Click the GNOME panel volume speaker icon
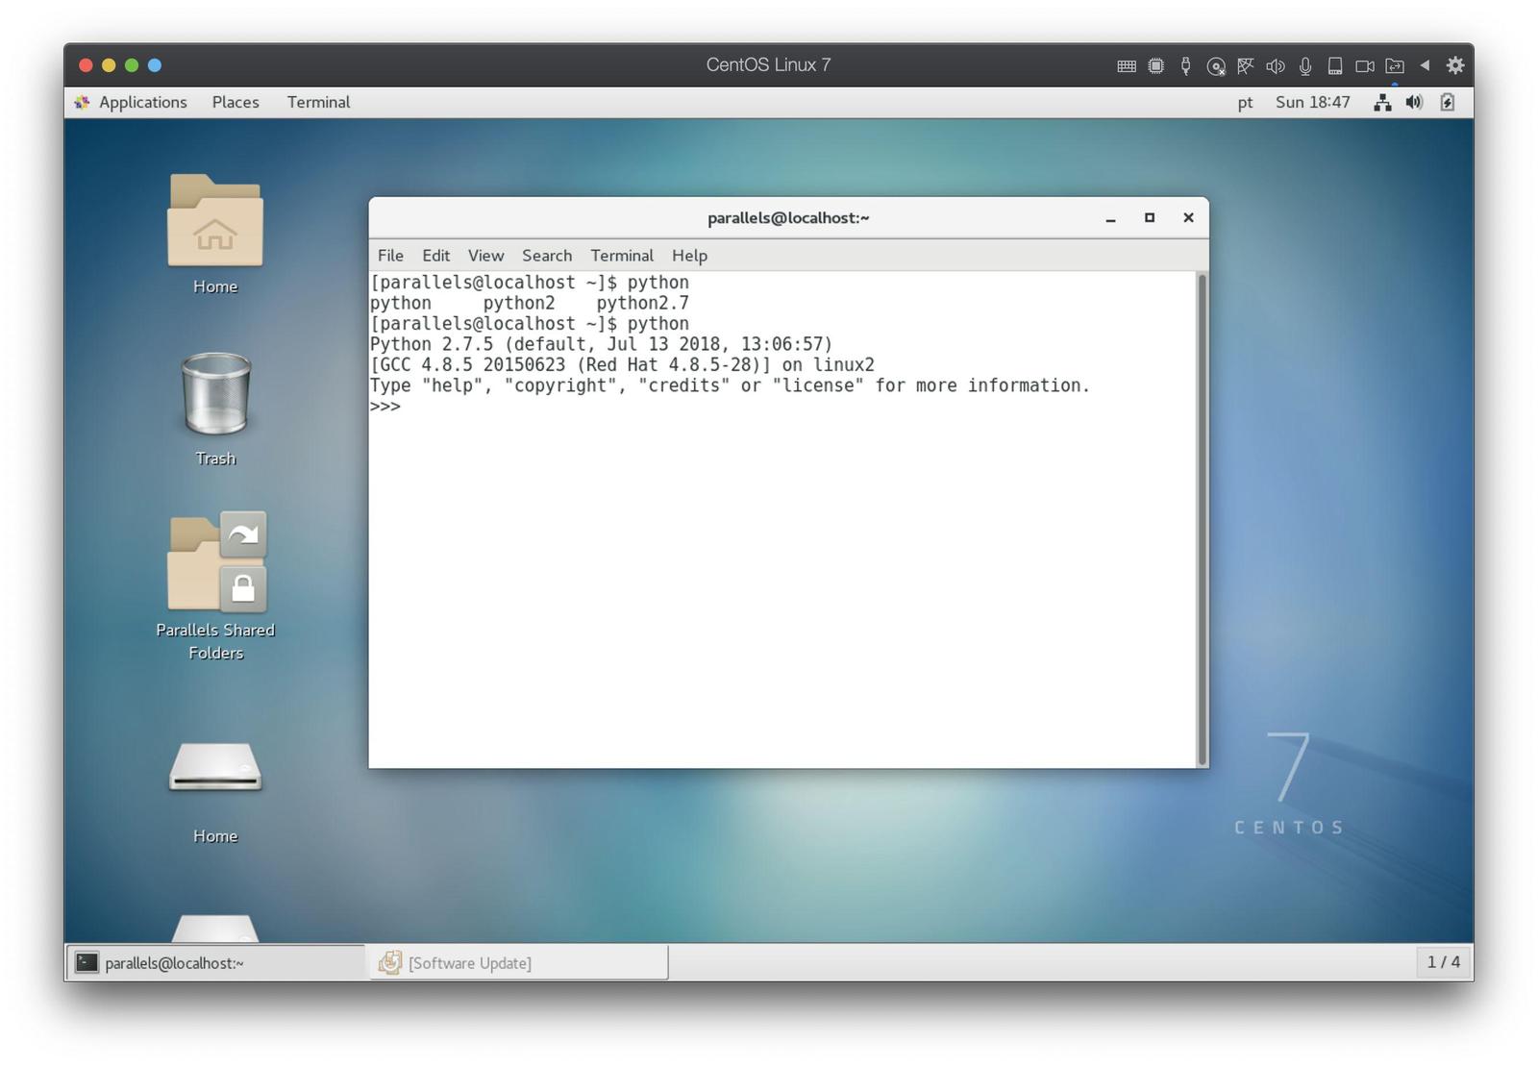Image resolution: width=1538 pixels, height=1066 pixels. tap(1414, 103)
